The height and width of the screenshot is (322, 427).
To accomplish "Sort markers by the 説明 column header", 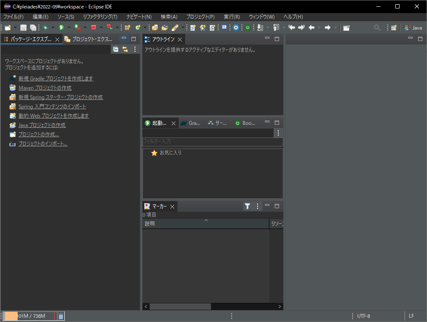I will [x=206, y=223].
